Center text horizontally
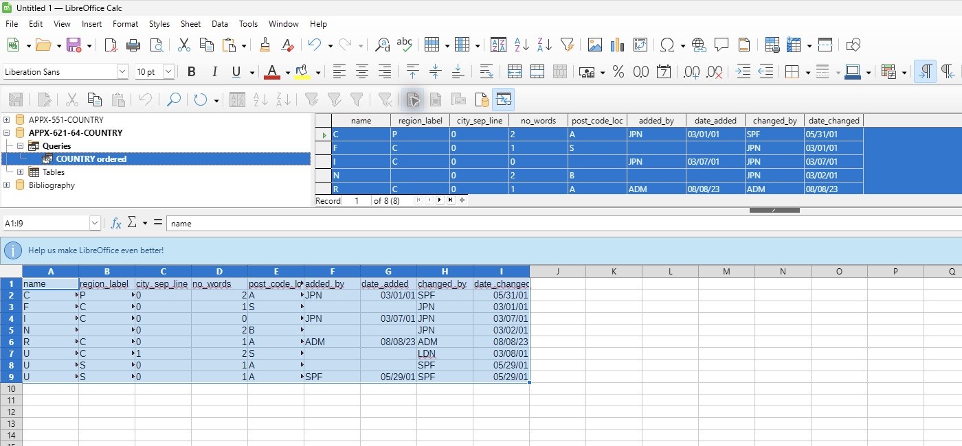 [x=362, y=71]
